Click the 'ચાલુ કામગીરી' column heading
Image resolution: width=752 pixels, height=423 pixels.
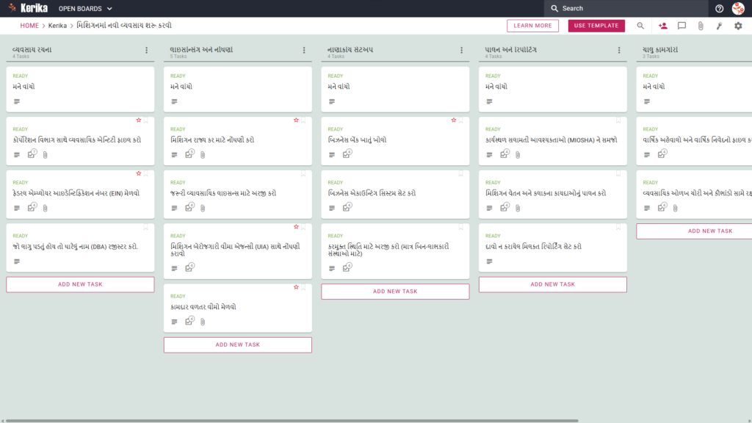pos(660,49)
